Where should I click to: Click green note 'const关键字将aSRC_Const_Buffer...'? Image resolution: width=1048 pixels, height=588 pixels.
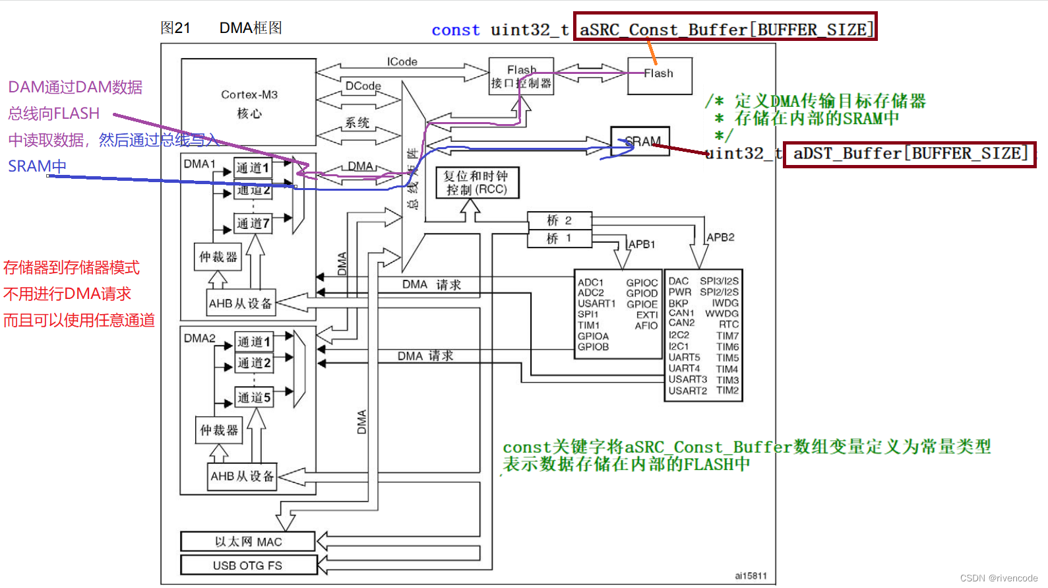[747, 447]
